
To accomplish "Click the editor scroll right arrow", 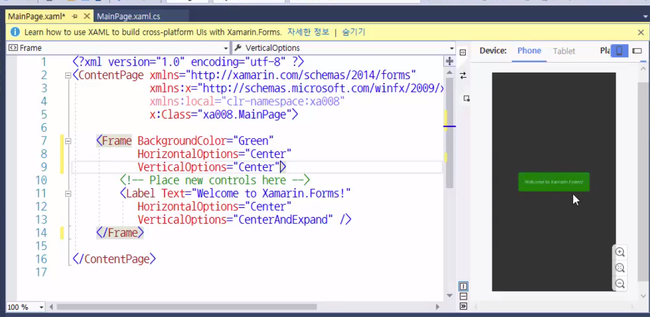I will [438, 307].
